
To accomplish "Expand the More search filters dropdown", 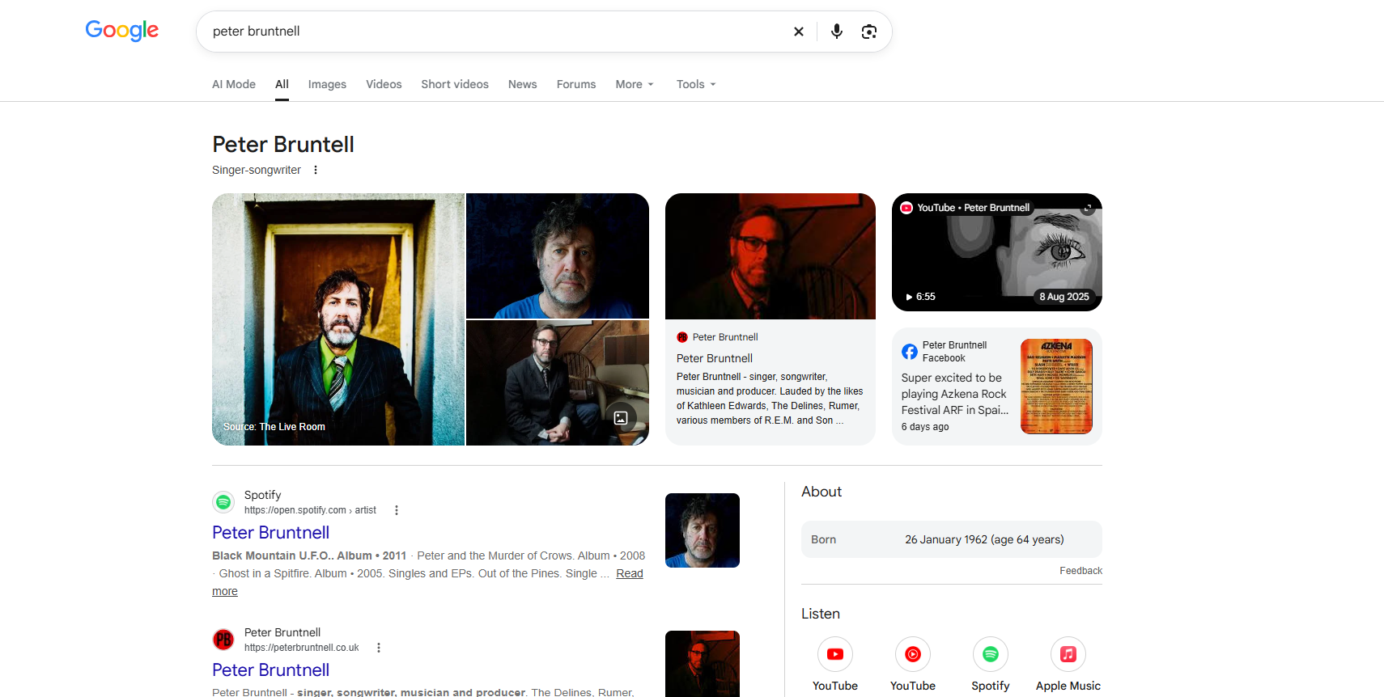I will (635, 84).
